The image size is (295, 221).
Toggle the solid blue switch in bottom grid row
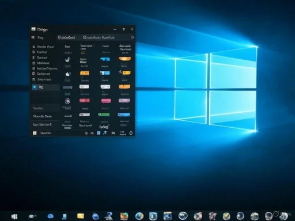[124, 115]
